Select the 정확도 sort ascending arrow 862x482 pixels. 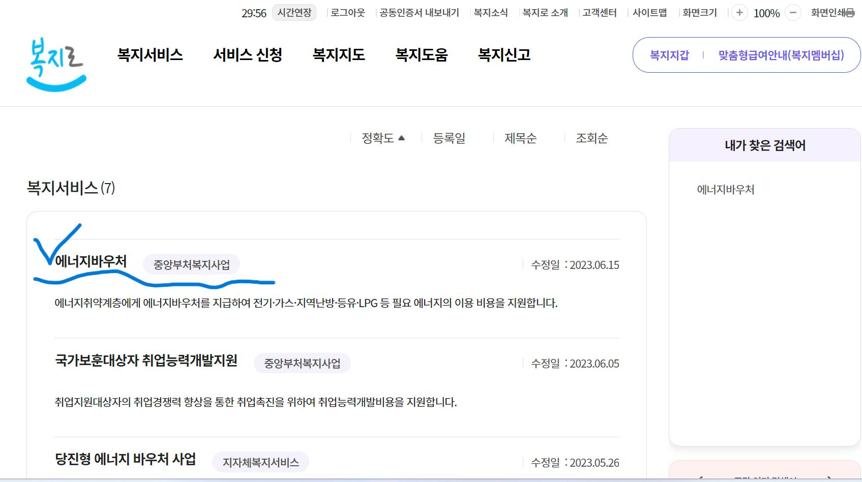[x=402, y=137]
